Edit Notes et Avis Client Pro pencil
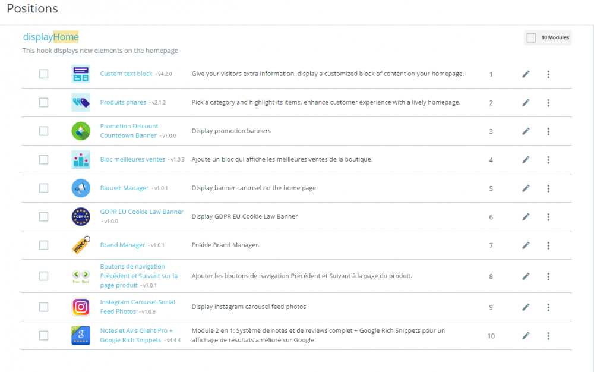Viewport: 594px width, 372px height. point(526,336)
